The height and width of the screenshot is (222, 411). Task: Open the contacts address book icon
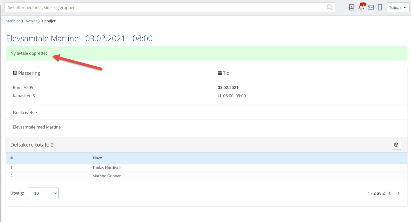[x=352, y=7]
